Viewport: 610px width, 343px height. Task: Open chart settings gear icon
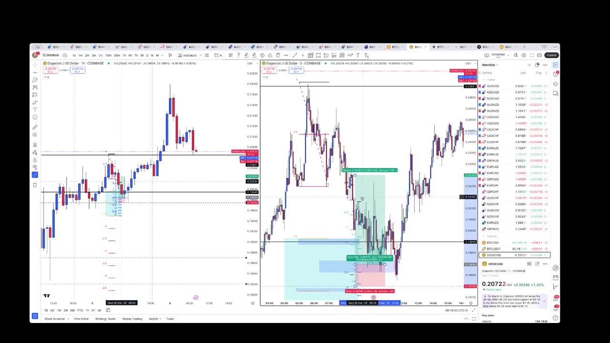click(524, 55)
